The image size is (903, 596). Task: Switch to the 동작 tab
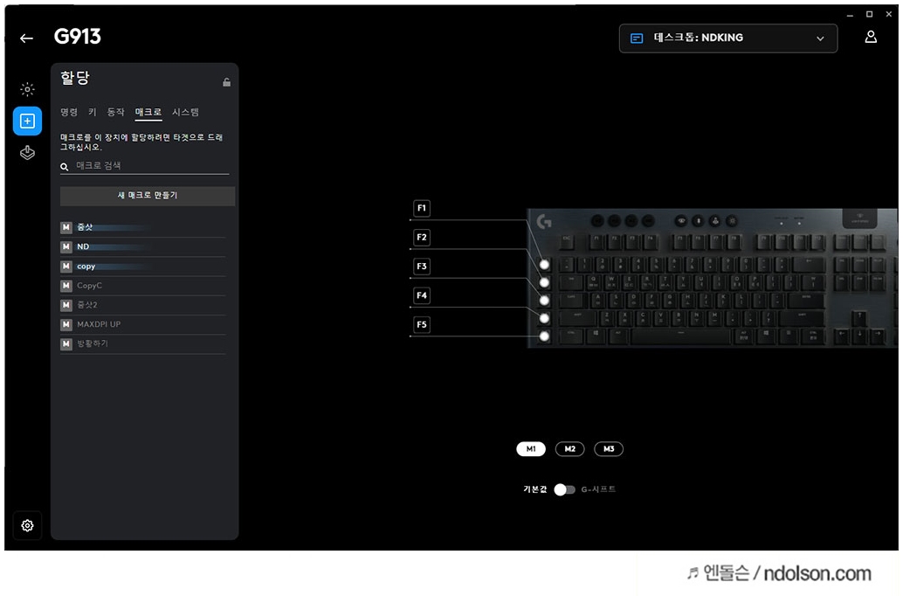coord(116,112)
